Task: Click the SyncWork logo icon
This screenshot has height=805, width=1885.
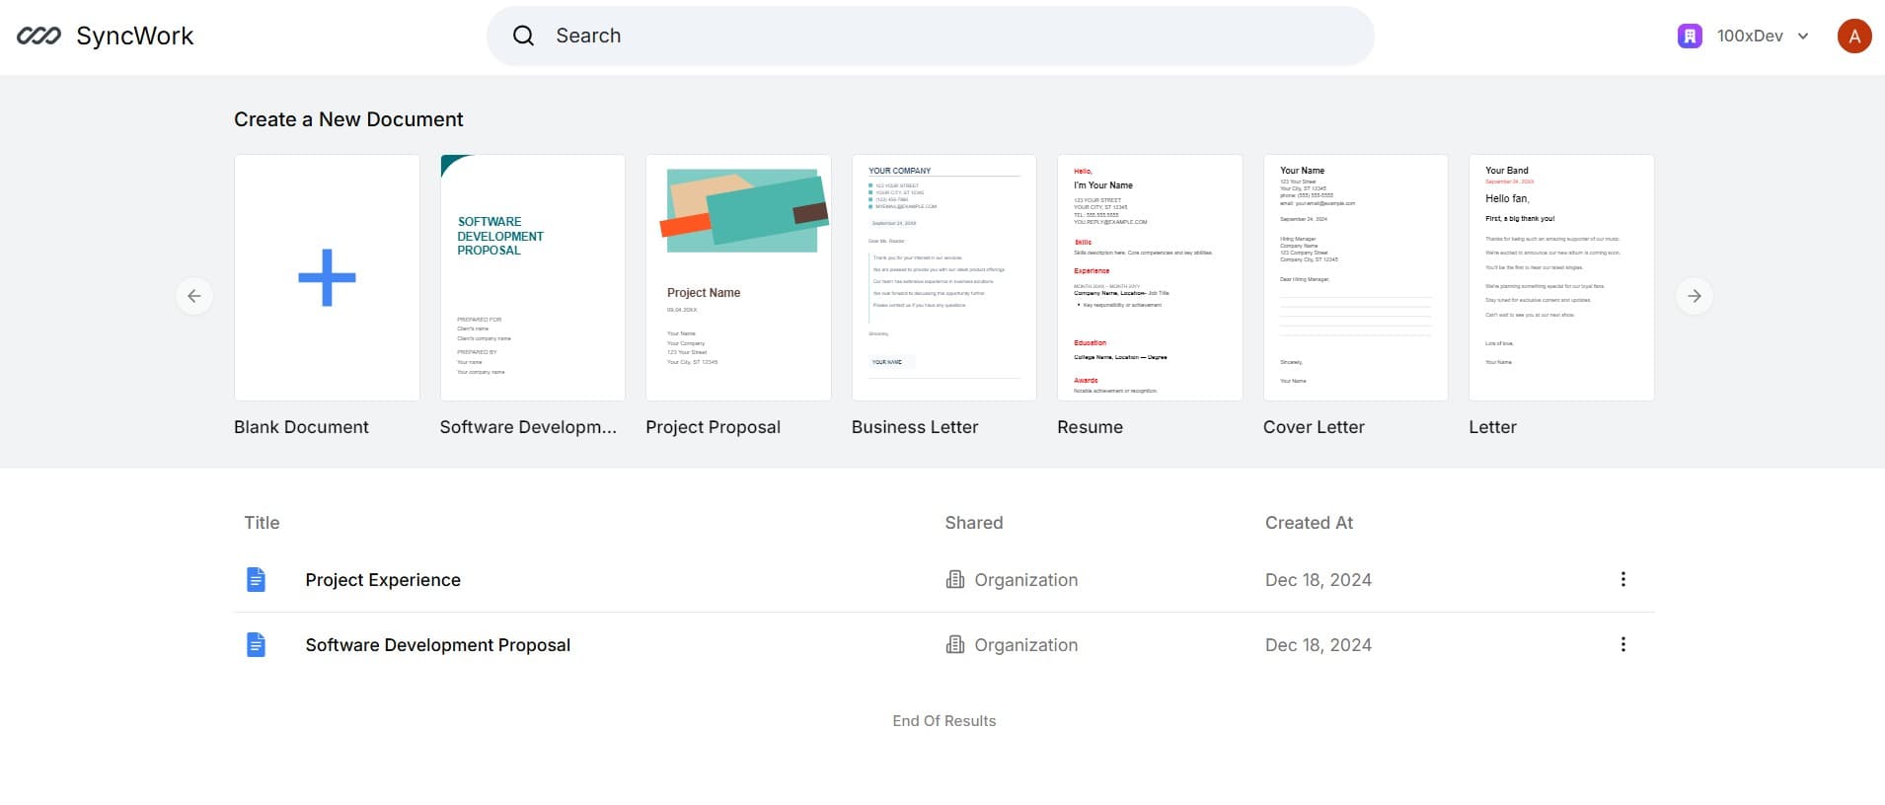Action: click(x=38, y=37)
